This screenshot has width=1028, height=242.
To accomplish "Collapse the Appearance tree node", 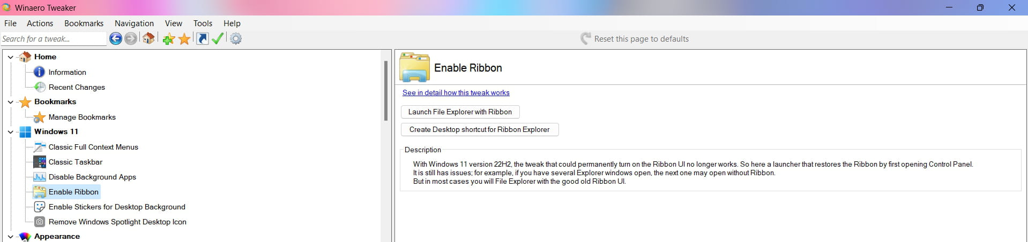I will pyautogui.click(x=11, y=236).
